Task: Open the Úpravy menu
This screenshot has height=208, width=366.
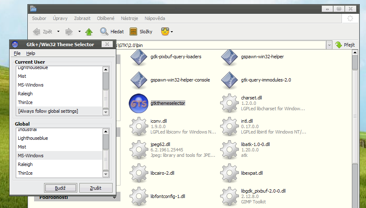Action: [60, 18]
